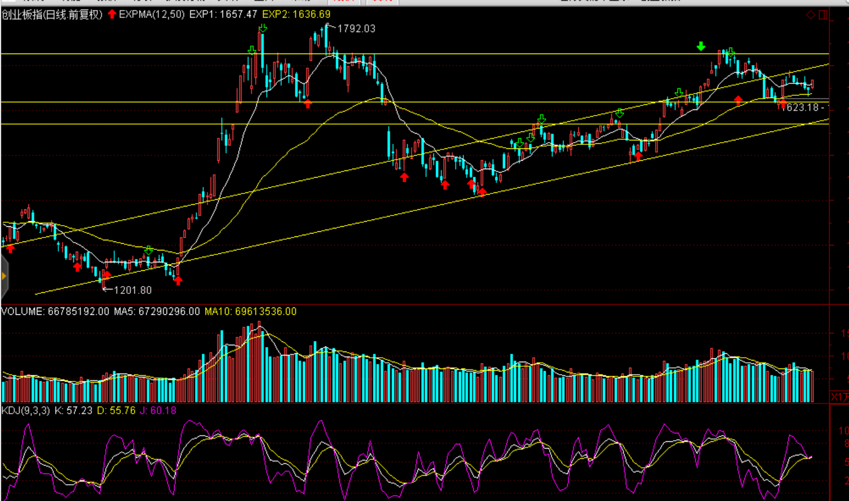Open KDJ(9,3,3) indicator parameters label
Viewport: 849px width, 501px height.
pyautogui.click(x=25, y=411)
